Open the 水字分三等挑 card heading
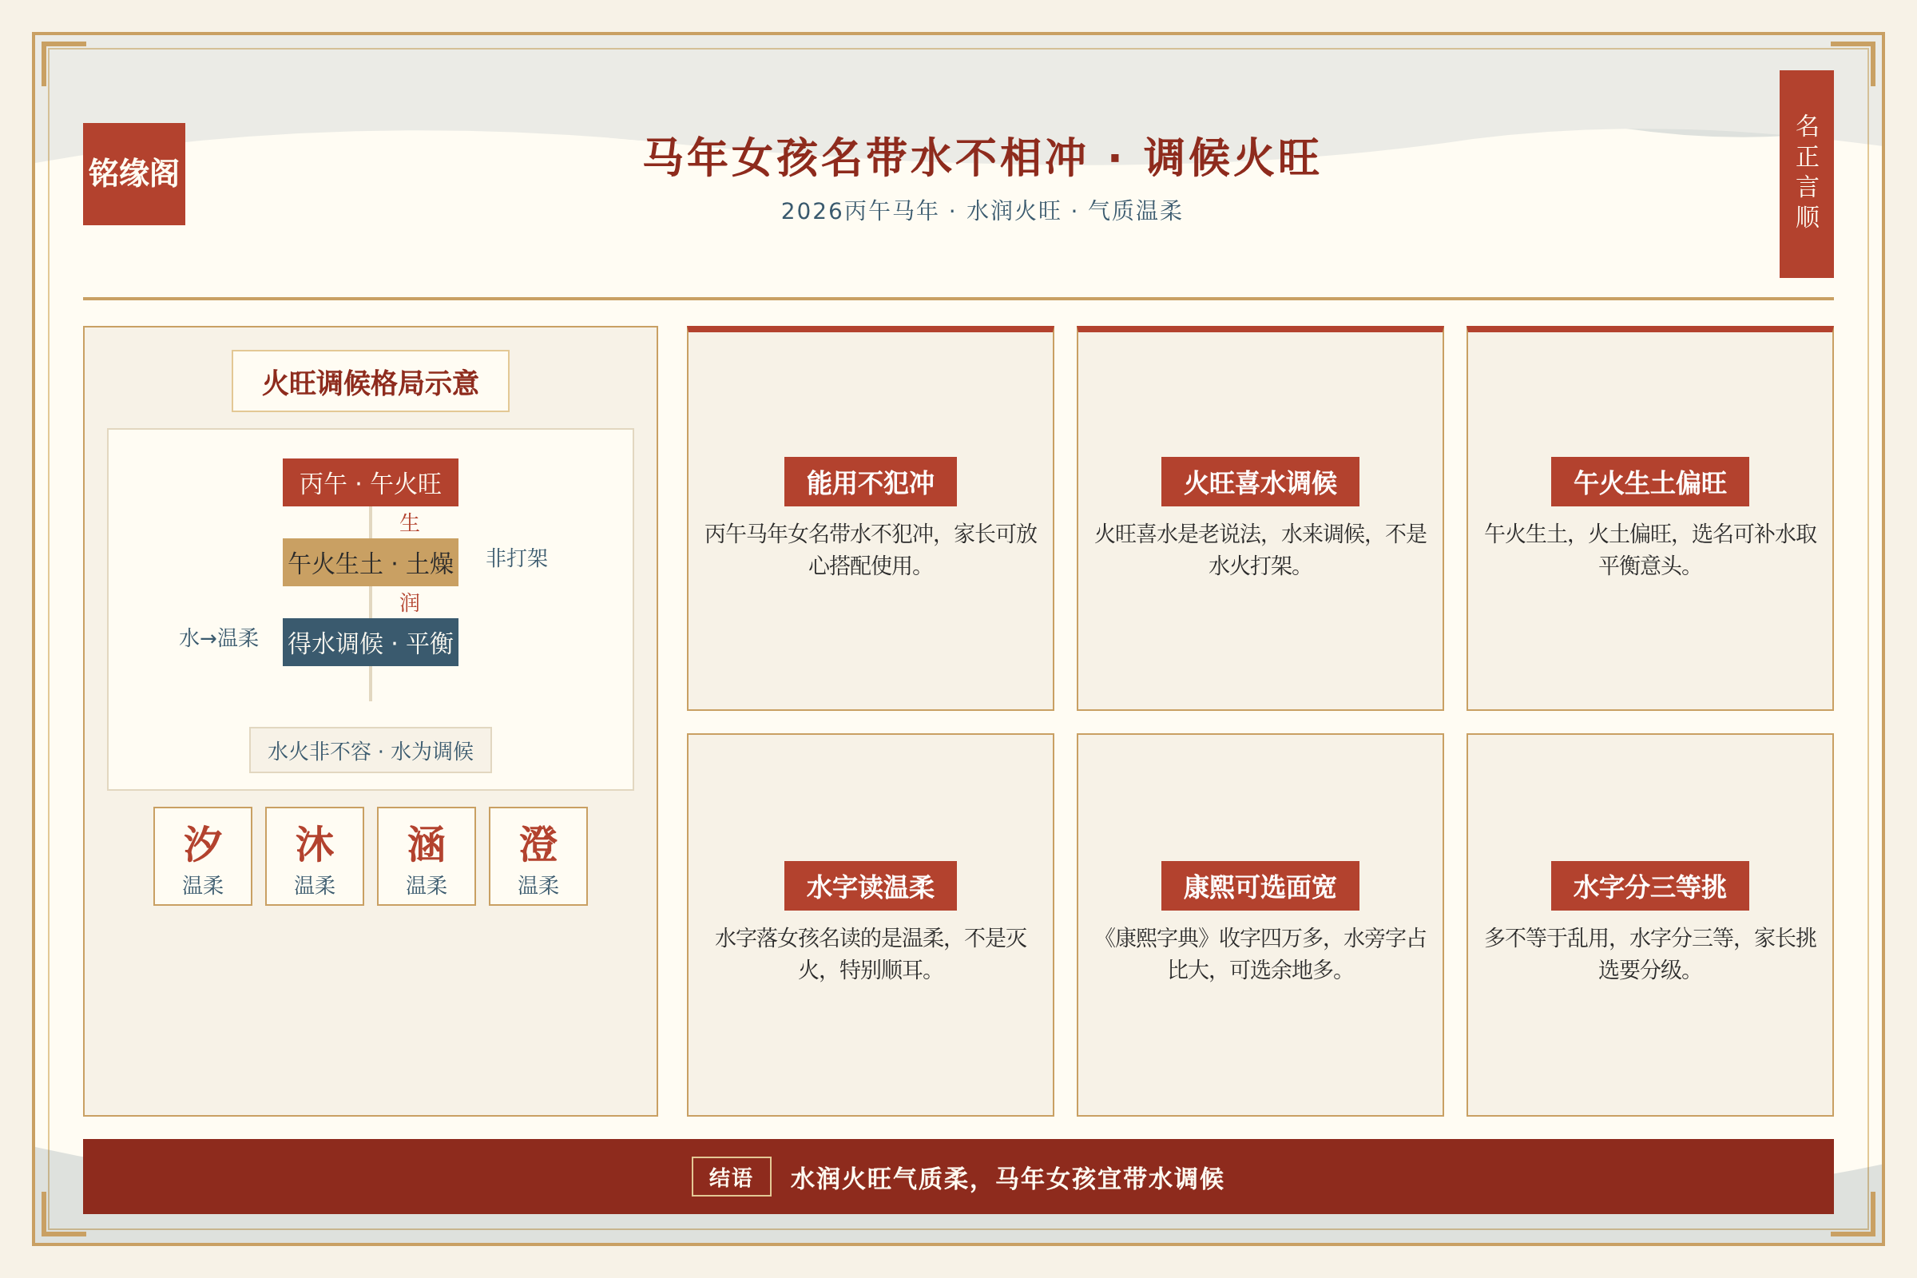The height and width of the screenshot is (1278, 1917). (x=1649, y=886)
